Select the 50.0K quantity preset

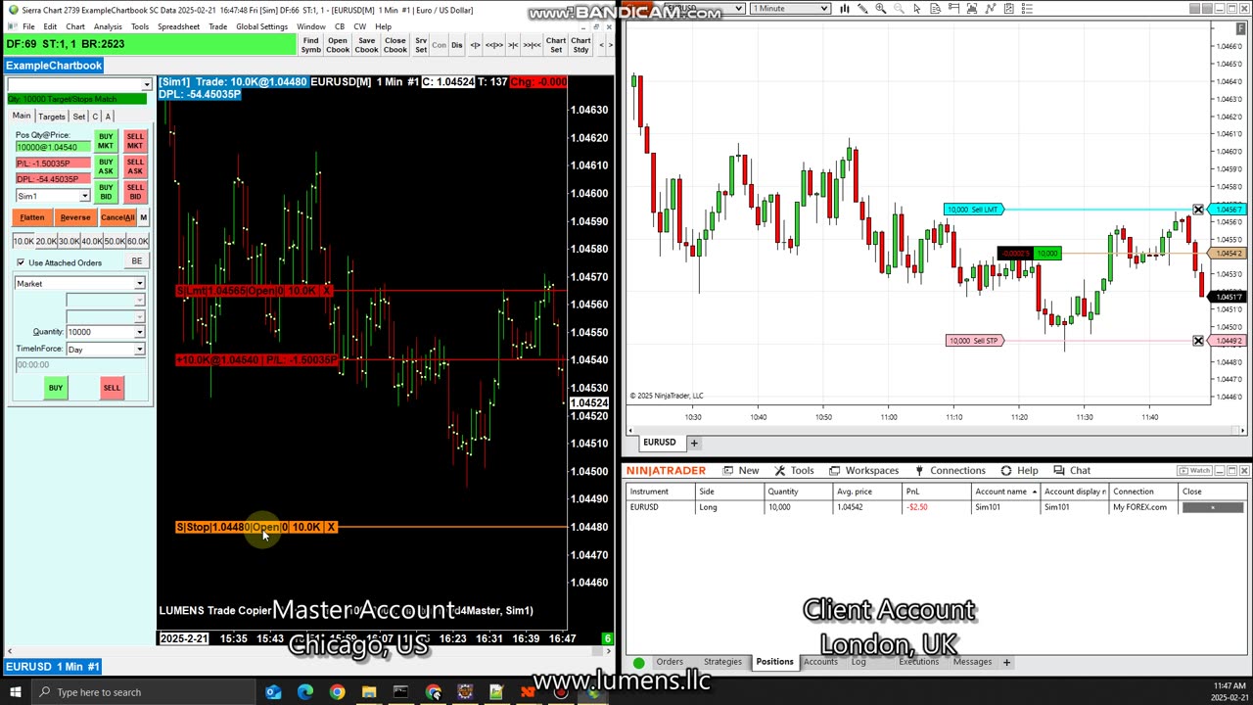coord(115,241)
